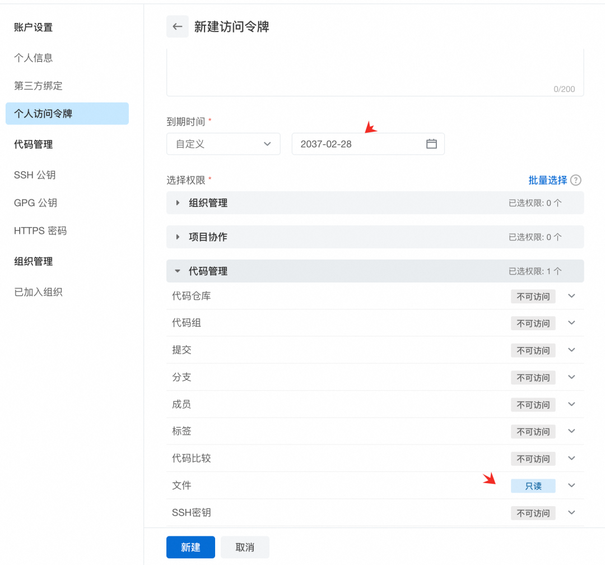Change 分支 permission from 不可访问
This screenshot has width=605, height=565.
pos(533,377)
